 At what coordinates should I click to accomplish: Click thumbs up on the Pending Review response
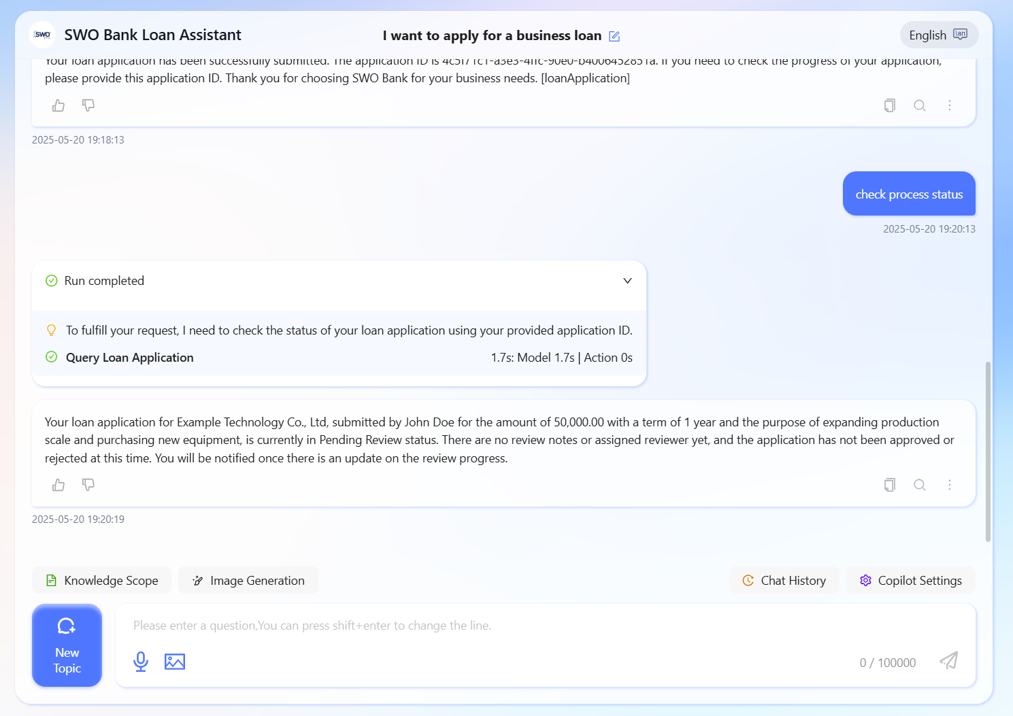[x=59, y=485]
